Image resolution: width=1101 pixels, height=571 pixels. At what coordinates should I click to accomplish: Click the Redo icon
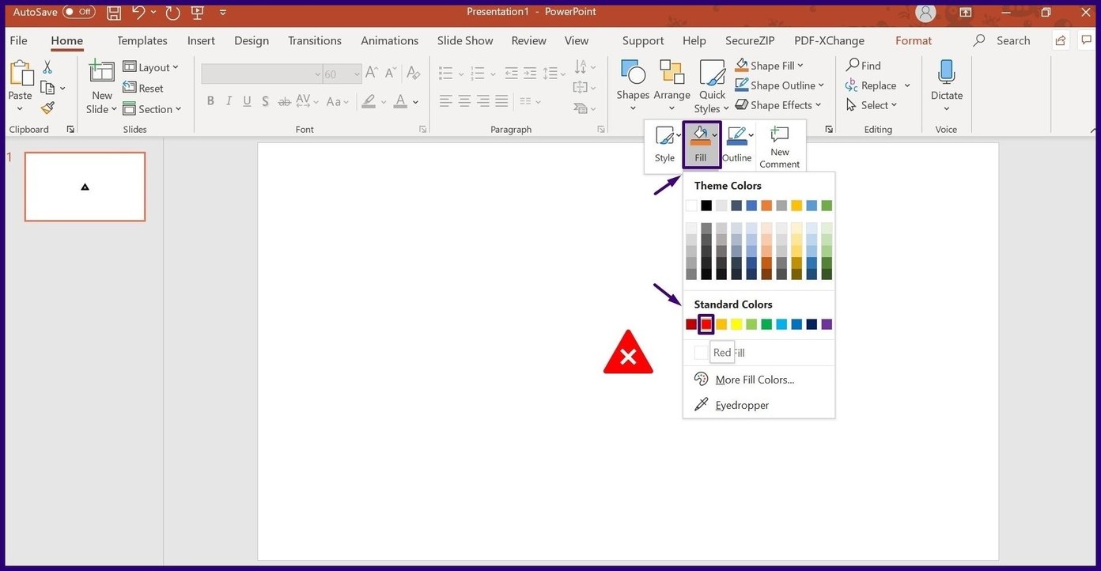tap(173, 13)
